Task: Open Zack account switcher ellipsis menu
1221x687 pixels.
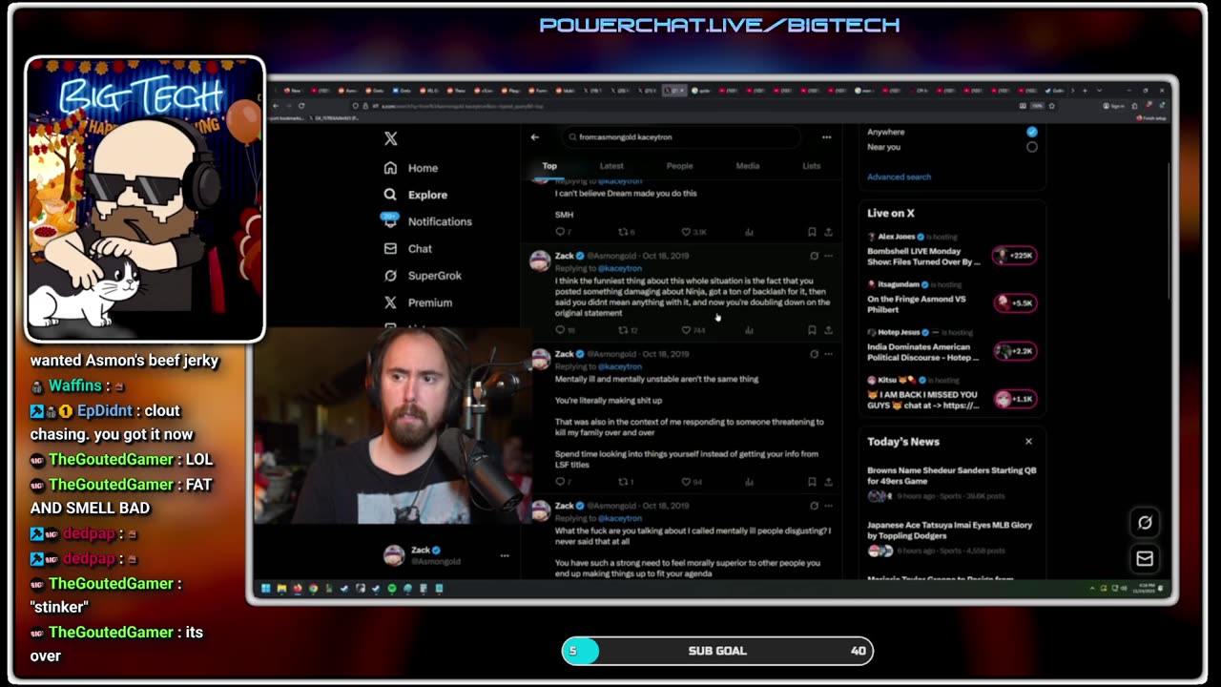Action: tap(505, 555)
